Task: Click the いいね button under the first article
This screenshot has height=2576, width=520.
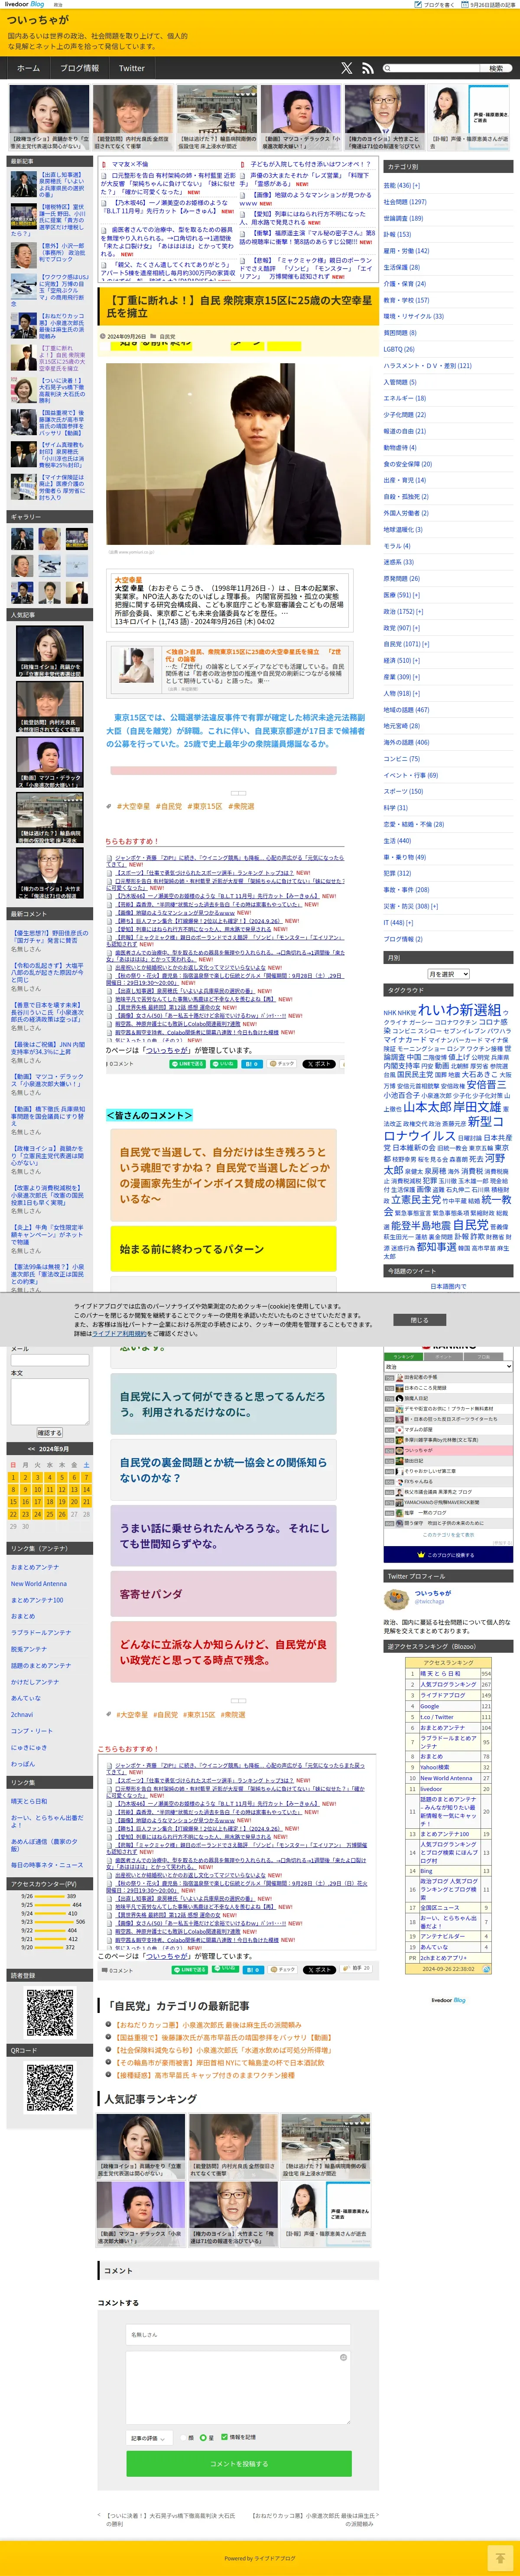Action: tap(224, 1064)
